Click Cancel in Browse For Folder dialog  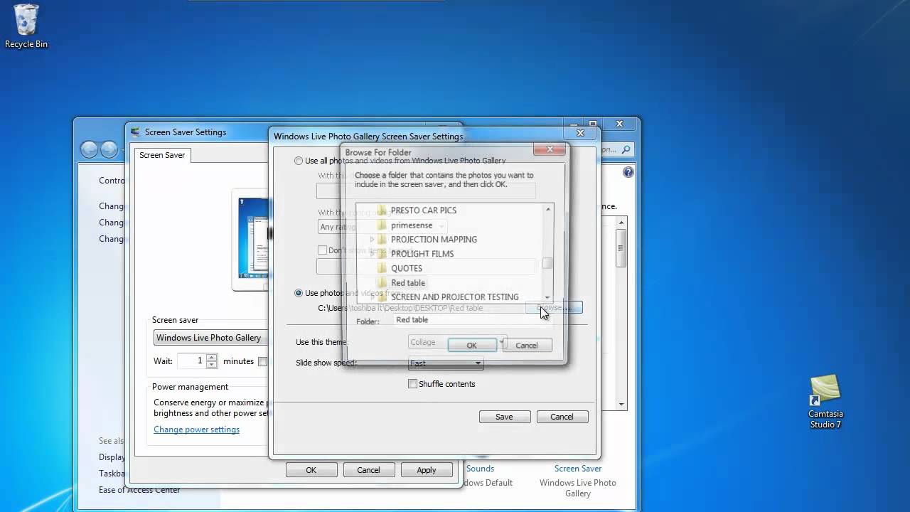pyautogui.click(x=527, y=345)
